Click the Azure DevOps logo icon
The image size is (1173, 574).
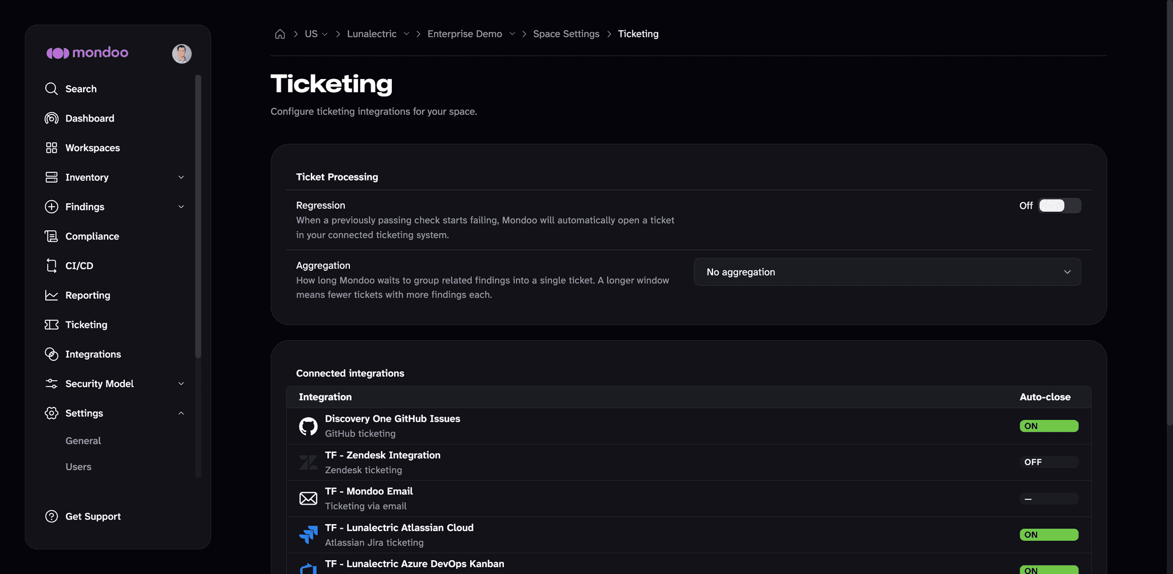click(308, 568)
